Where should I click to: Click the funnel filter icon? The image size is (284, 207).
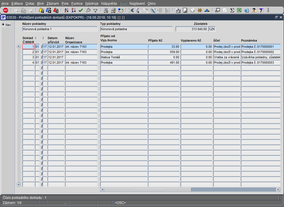[95, 11]
